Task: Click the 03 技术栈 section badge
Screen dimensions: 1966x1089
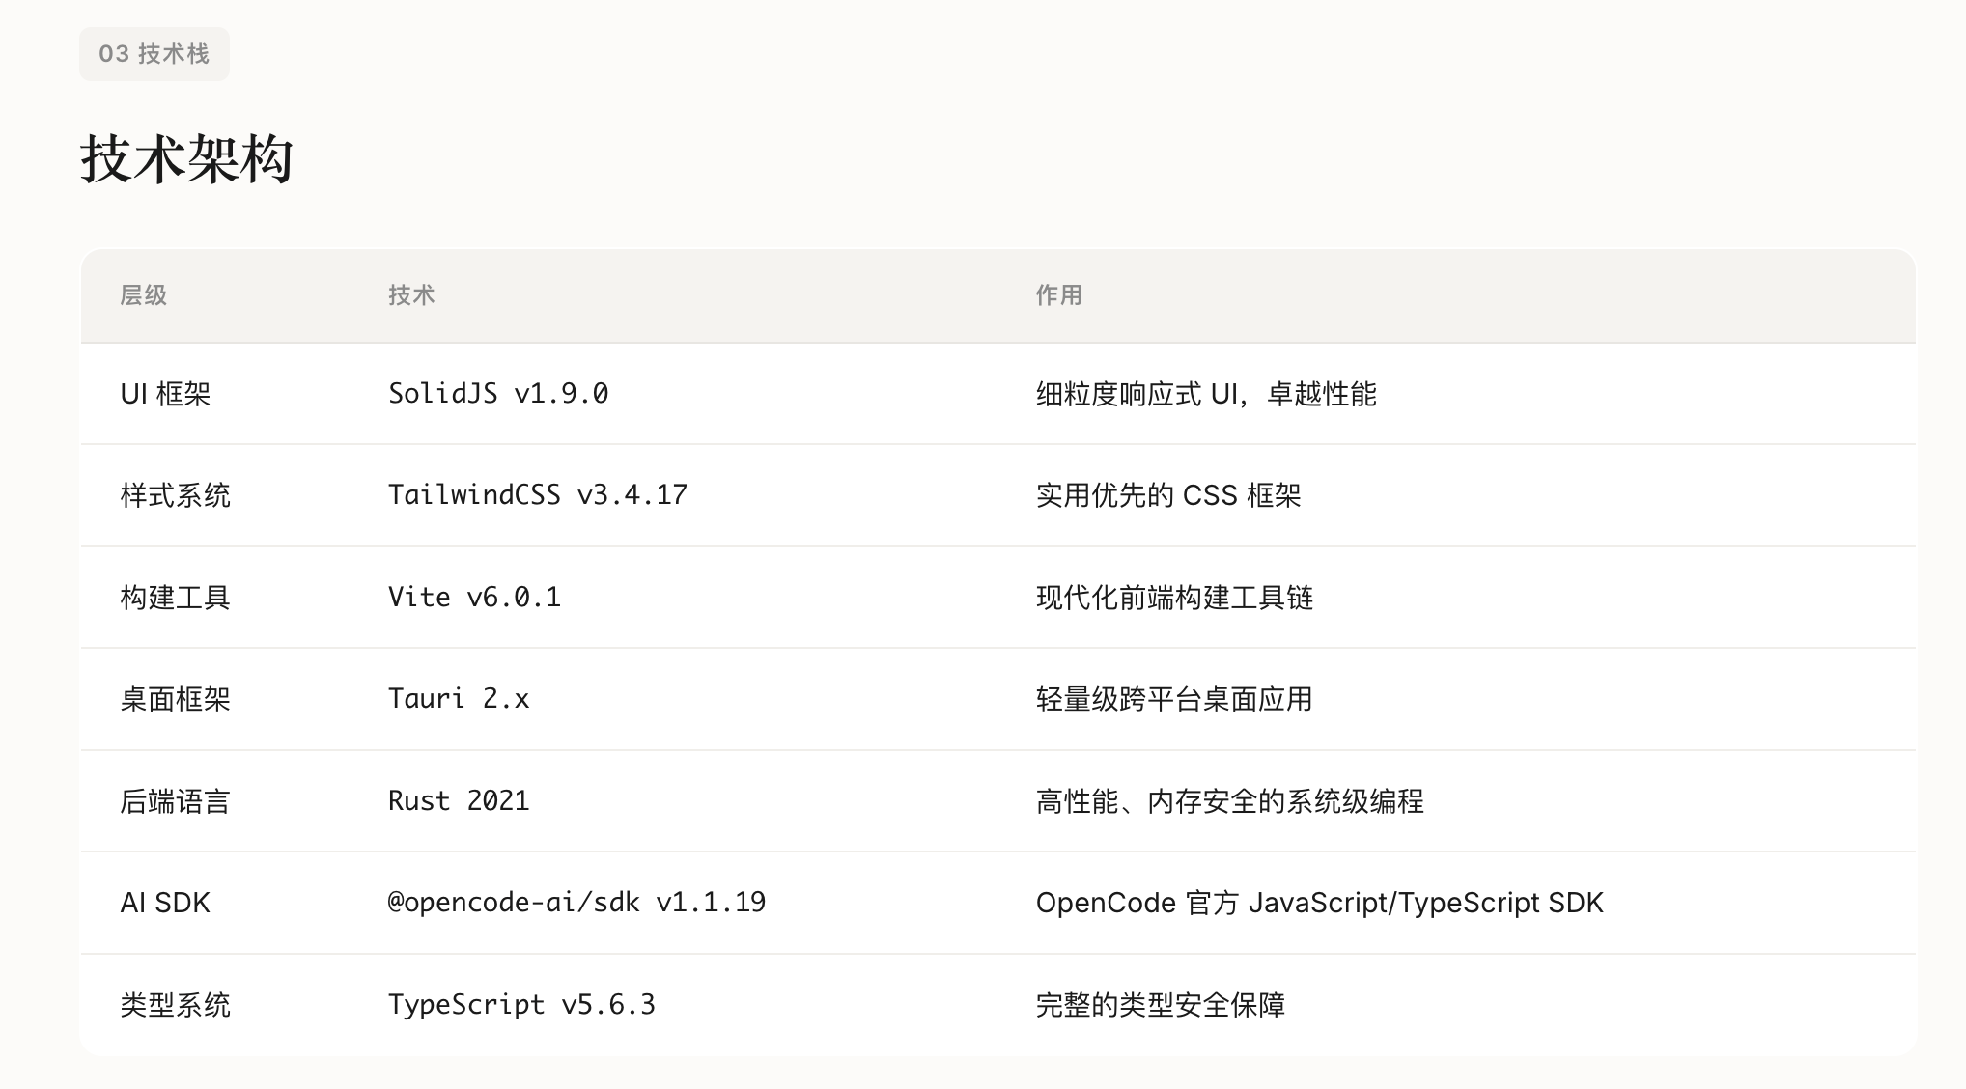Action: coord(154,54)
